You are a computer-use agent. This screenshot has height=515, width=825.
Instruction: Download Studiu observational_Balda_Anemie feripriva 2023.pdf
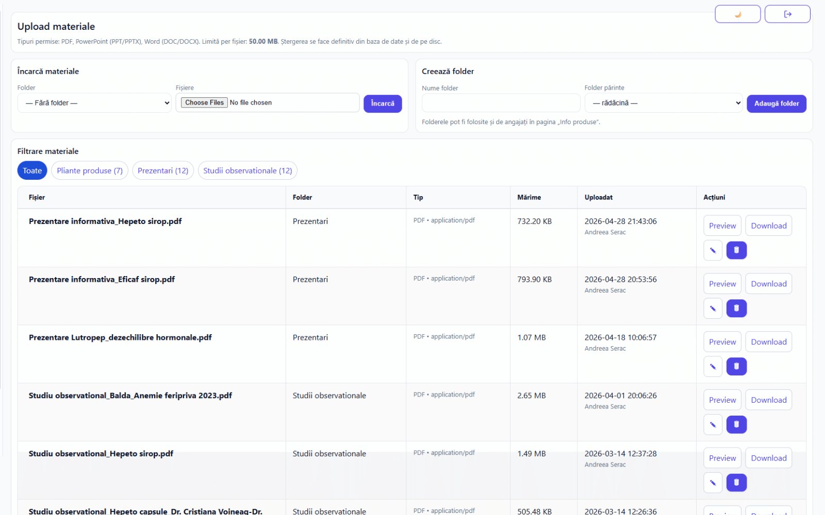[769, 400]
